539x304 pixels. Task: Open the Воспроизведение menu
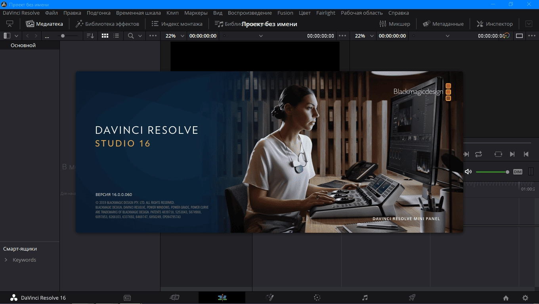point(250,13)
